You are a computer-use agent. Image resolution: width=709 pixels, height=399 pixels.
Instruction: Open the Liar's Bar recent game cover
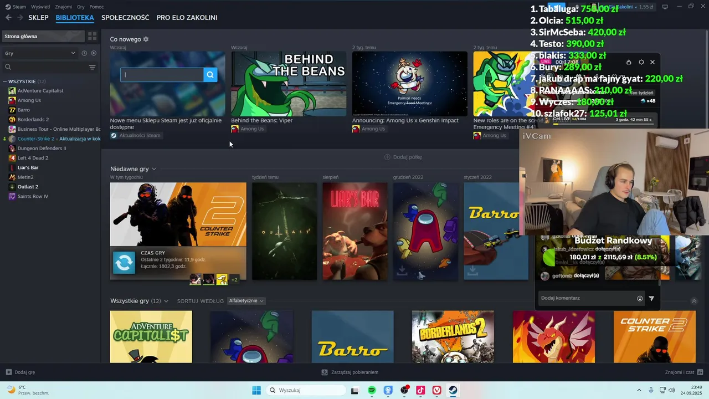(x=355, y=232)
